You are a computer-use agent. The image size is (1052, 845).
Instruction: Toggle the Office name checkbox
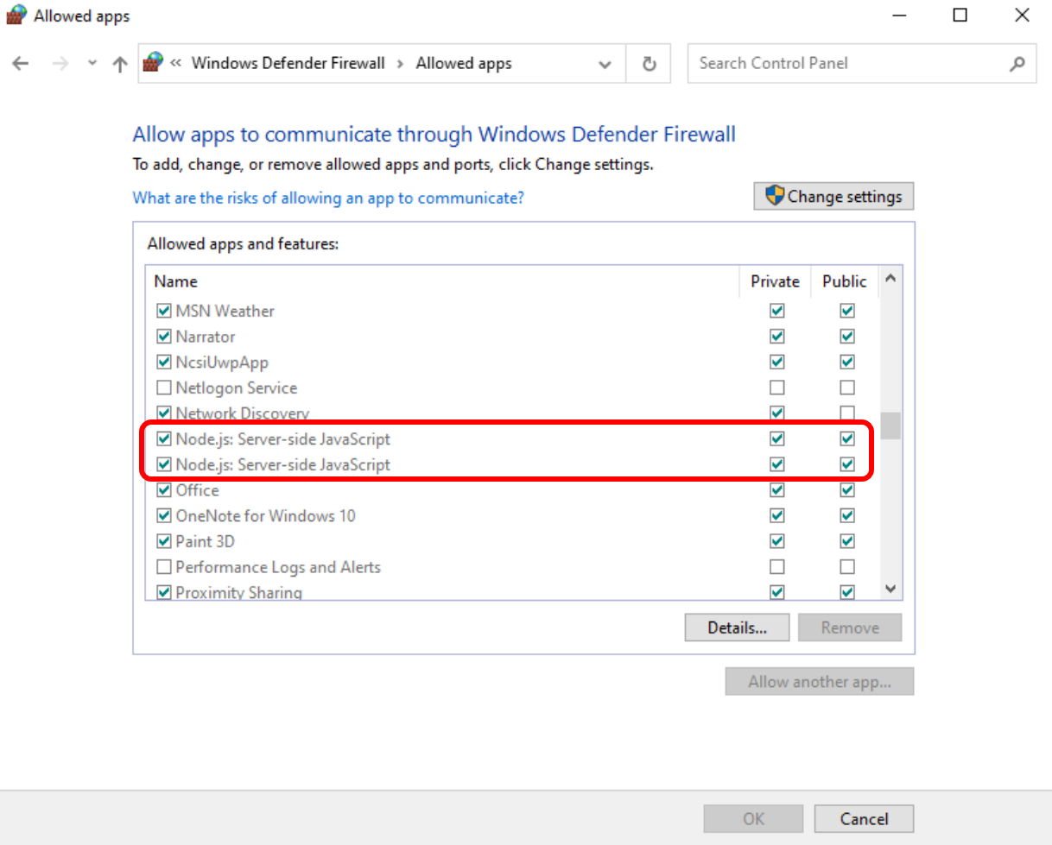tap(163, 490)
